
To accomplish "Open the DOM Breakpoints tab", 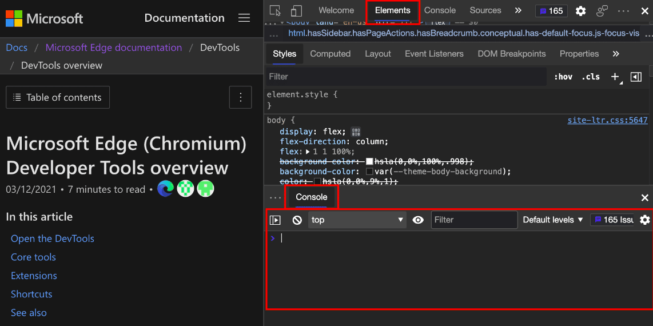I will [512, 54].
